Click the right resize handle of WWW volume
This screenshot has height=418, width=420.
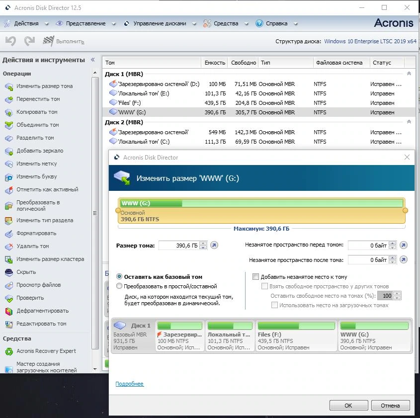[405, 210]
